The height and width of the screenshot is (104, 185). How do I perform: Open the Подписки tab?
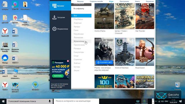coord(150,1)
